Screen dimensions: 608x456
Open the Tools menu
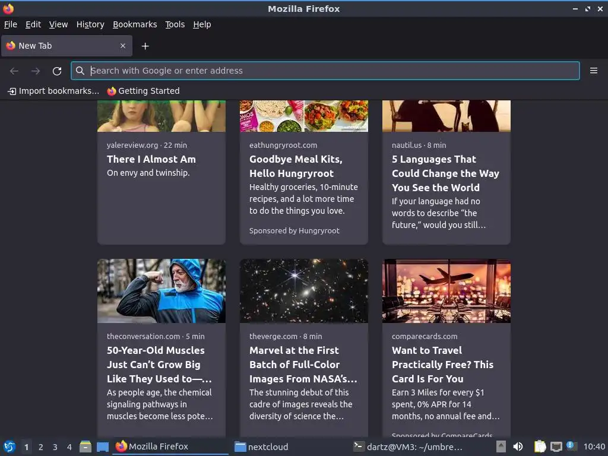[x=175, y=24]
